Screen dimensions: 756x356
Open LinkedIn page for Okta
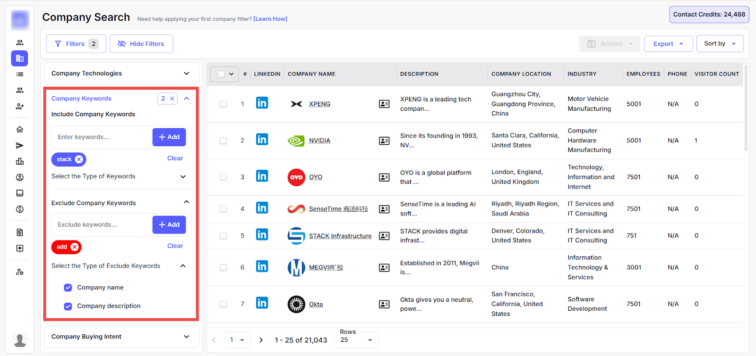tap(262, 303)
